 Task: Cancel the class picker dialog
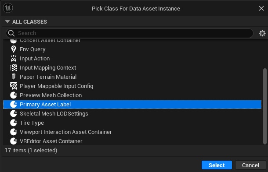(x=250, y=165)
